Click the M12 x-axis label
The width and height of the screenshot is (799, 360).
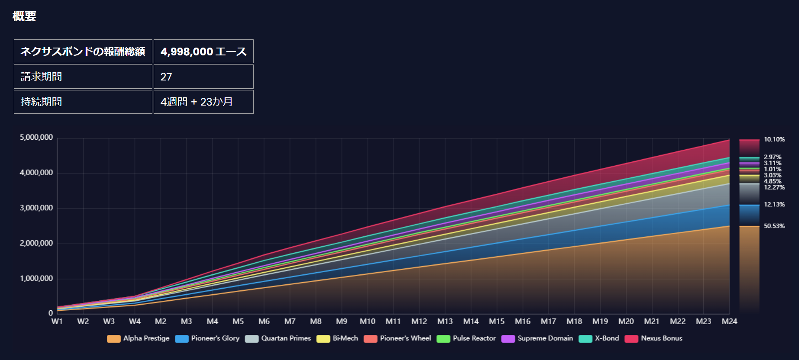[419, 321]
